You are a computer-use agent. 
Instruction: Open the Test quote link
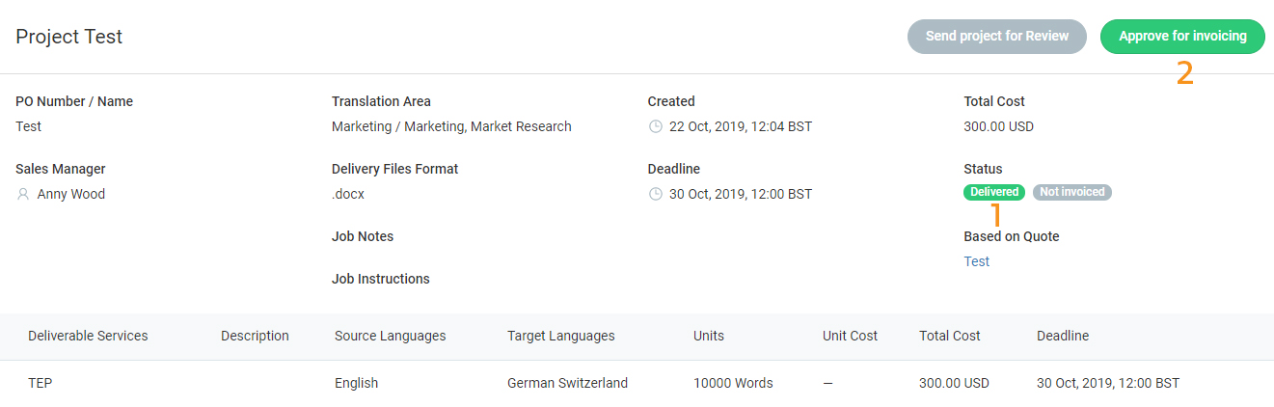click(976, 261)
